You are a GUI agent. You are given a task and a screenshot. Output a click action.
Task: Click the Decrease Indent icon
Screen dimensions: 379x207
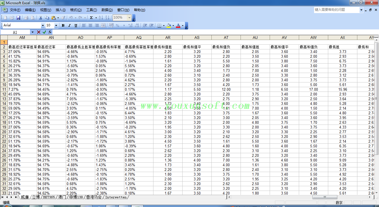click(x=145, y=26)
